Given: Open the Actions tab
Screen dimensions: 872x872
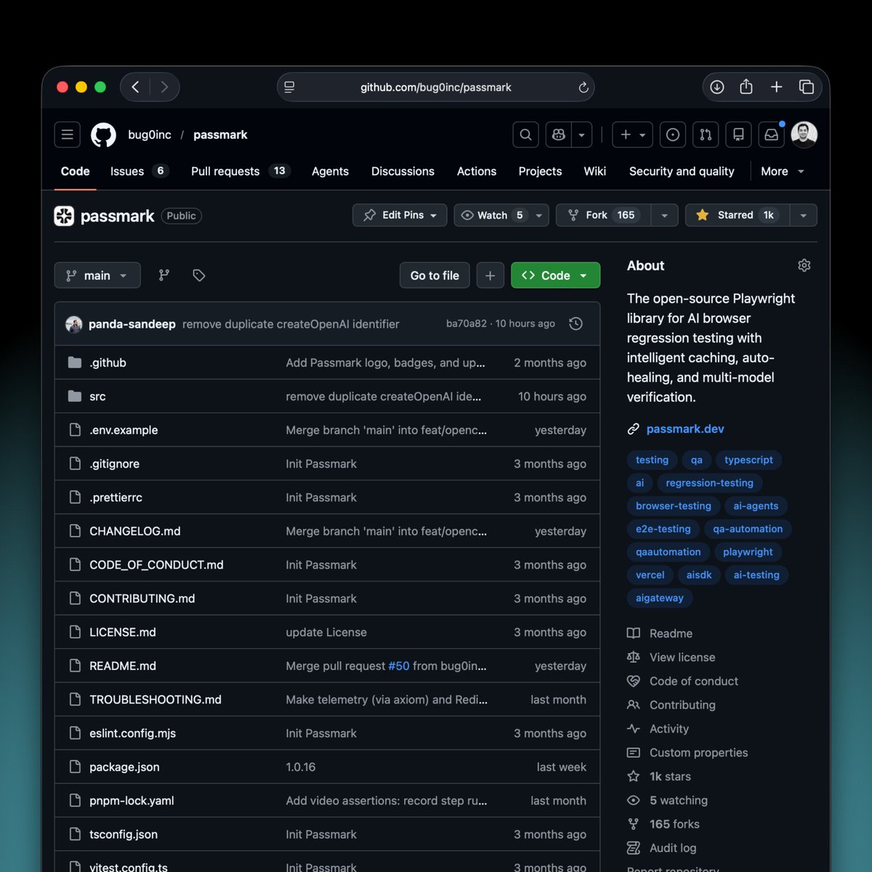Looking at the screenshot, I should pos(477,171).
